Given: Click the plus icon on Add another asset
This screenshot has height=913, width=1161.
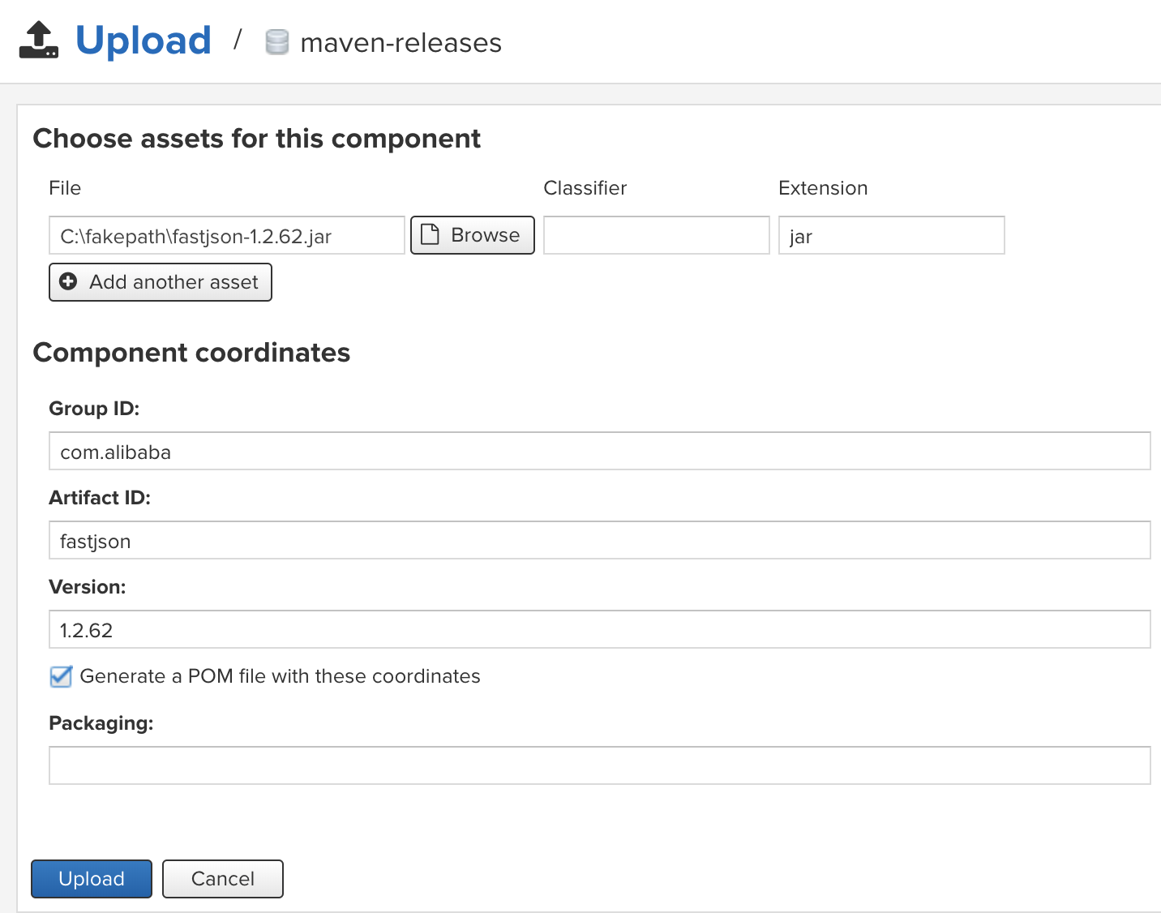Looking at the screenshot, I should click(x=69, y=281).
